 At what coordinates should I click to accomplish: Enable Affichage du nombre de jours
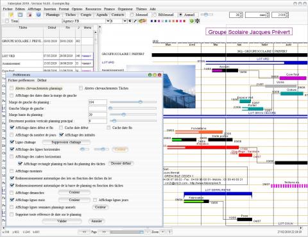tap(12, 135)
